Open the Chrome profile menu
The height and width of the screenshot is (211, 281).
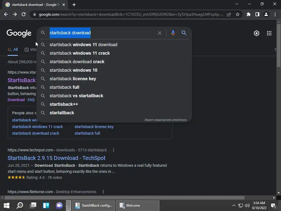266,14
